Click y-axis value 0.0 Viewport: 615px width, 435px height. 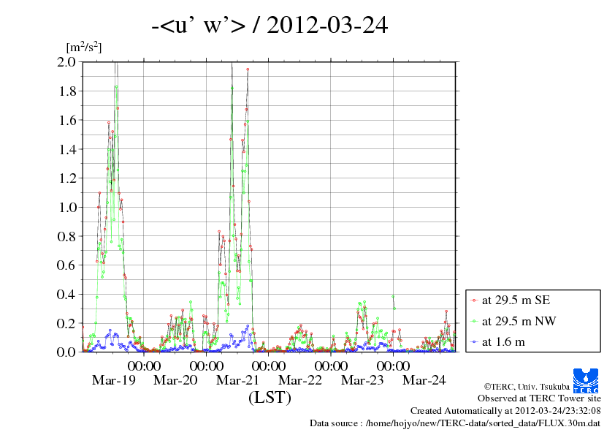click(x=66, y=352)
